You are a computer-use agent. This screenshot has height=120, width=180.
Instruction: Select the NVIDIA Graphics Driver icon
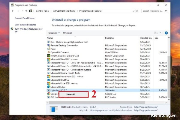(49, 56)
